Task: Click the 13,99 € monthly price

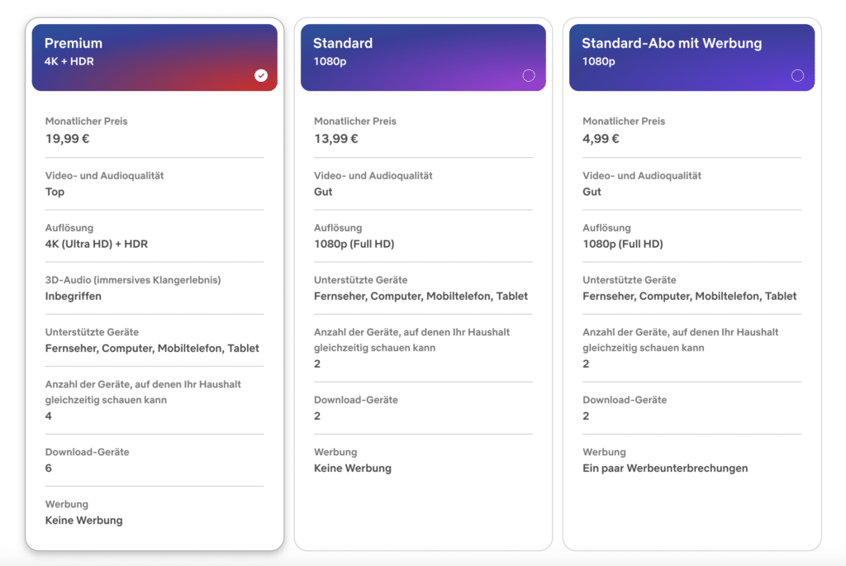Action: click(336, 138)
